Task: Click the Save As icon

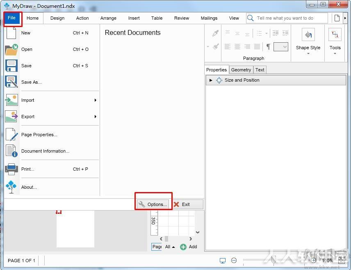Action: pos(11,82)
